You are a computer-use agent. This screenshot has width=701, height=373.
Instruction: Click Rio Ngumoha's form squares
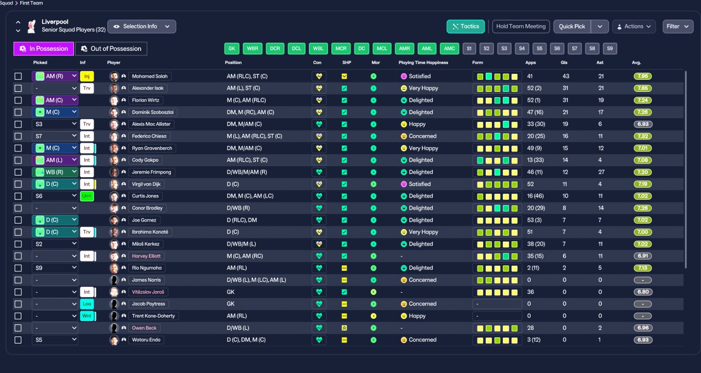[x=497, y=268]
